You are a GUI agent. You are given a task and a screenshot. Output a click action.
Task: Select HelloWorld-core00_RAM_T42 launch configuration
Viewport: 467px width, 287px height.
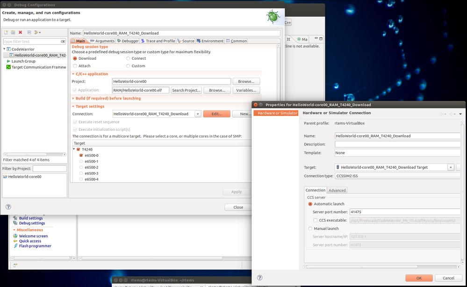[37, 55]
